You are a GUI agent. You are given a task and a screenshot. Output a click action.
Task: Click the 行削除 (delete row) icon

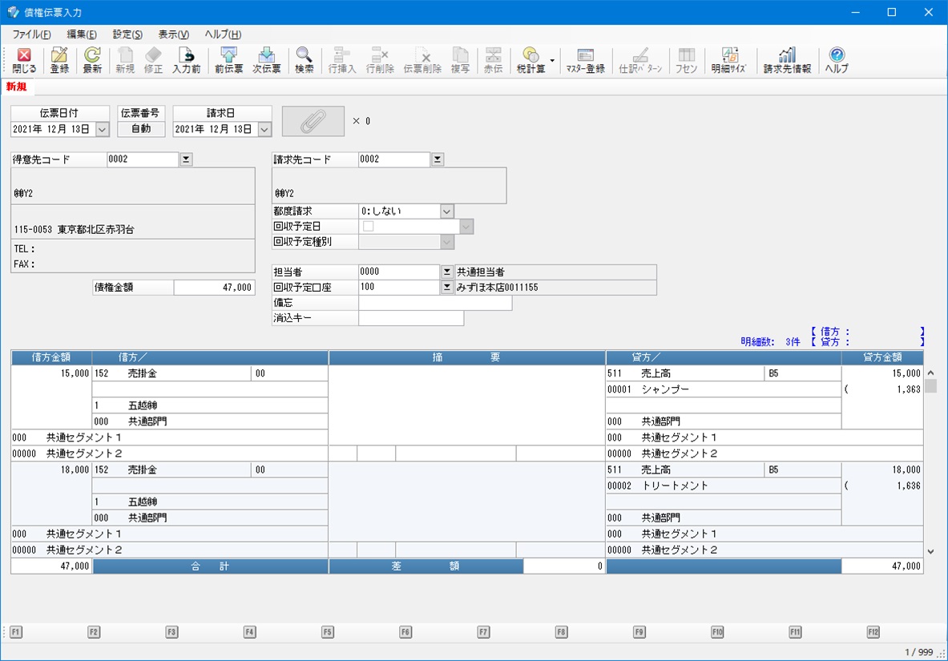pyautogui.click(x=380, y=60)
